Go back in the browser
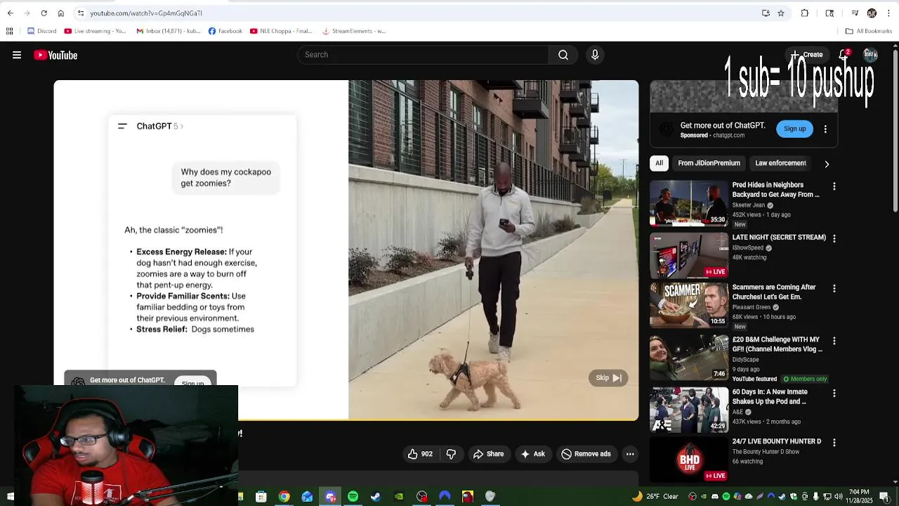 (10, 13)
